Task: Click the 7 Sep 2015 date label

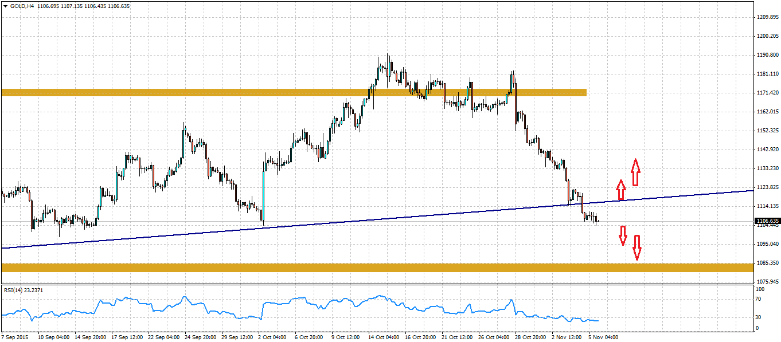Action: (14, 337)
